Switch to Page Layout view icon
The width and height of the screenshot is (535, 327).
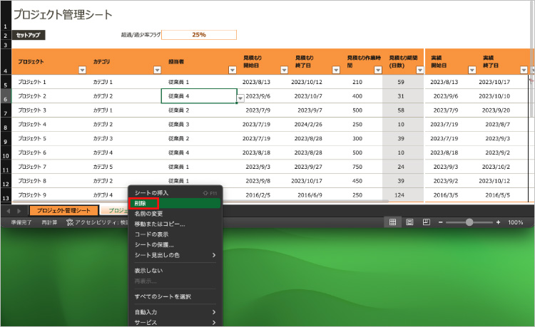tap(409, 222)
